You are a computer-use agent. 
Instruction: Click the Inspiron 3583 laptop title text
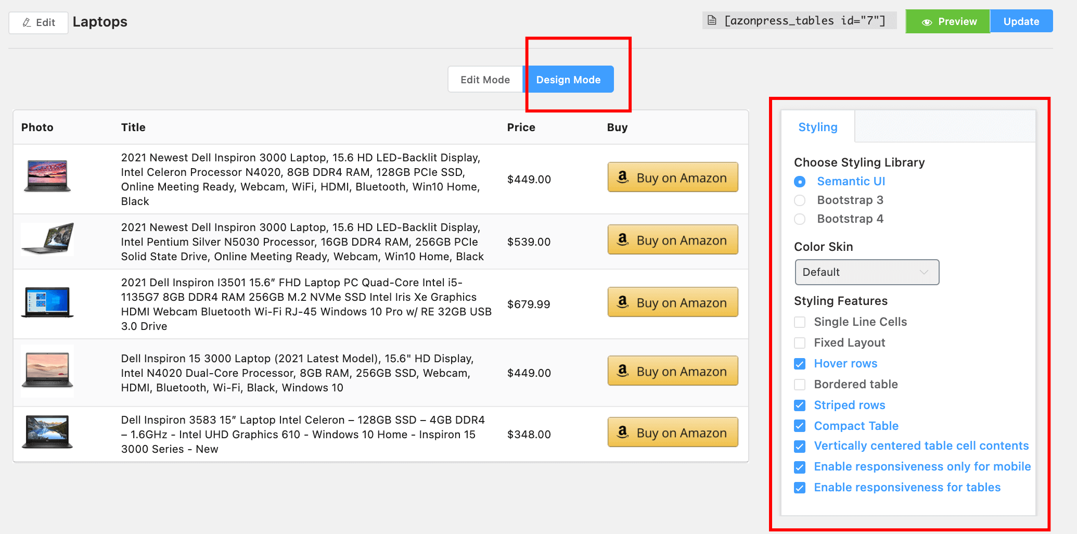tap(303, 435)
